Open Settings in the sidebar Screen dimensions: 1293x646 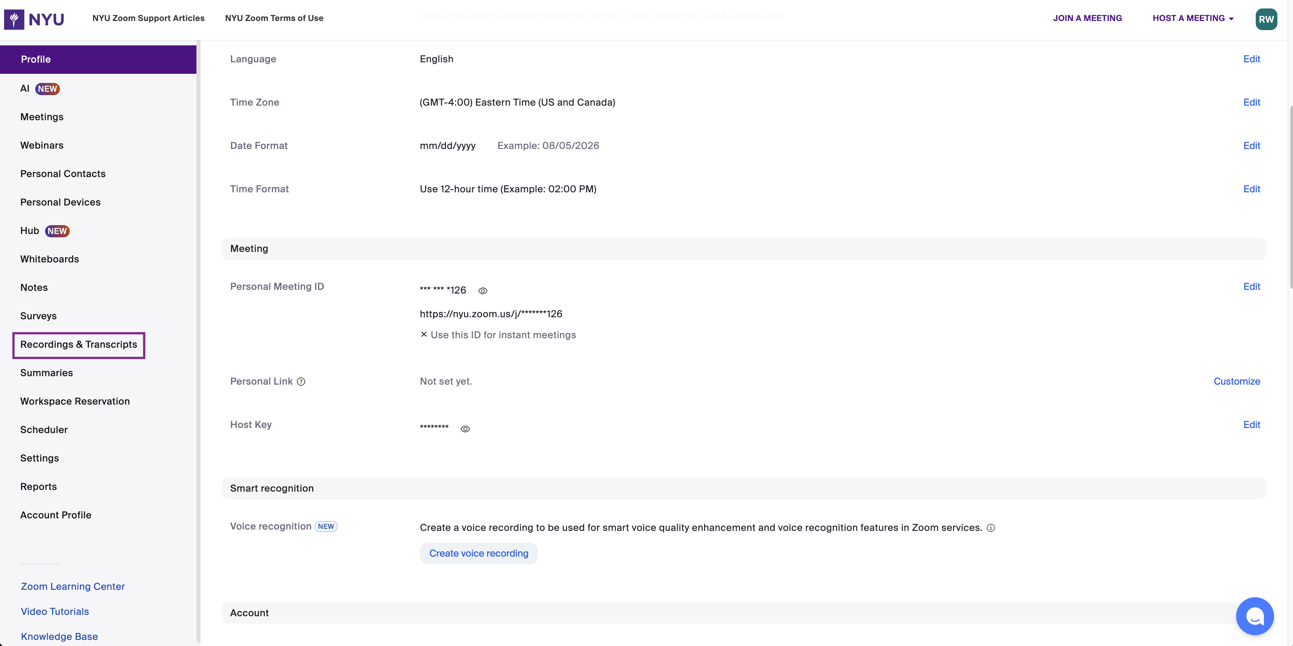tap(39, 458)
